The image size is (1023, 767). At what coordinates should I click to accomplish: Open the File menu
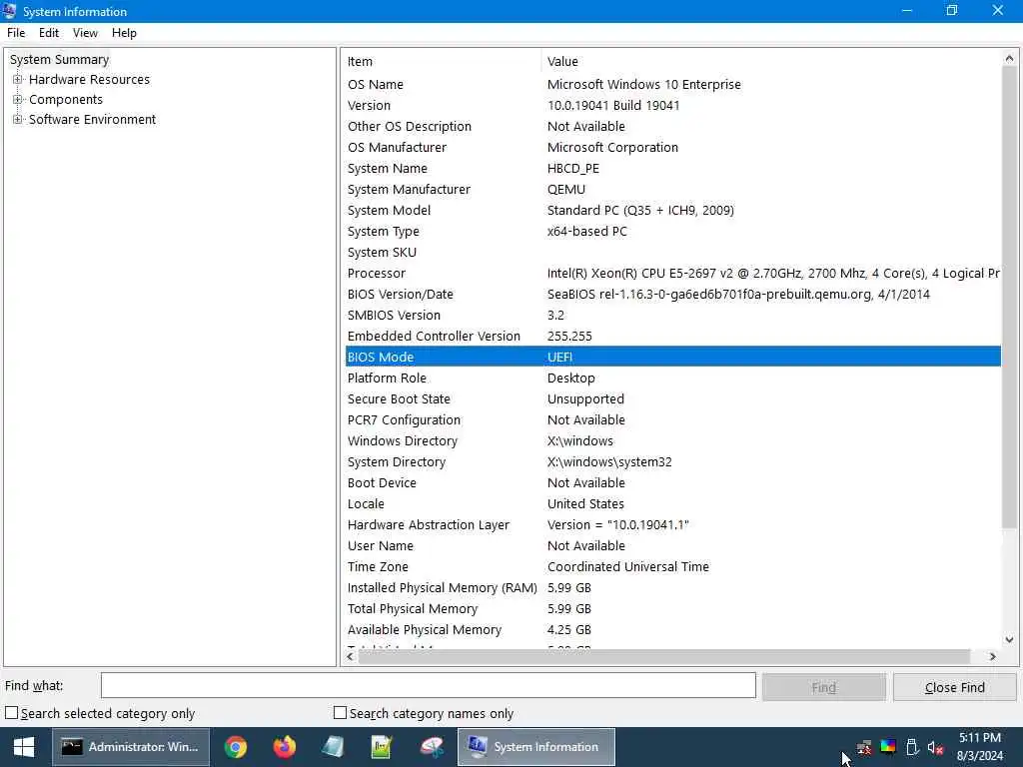[x=16, y=33]
